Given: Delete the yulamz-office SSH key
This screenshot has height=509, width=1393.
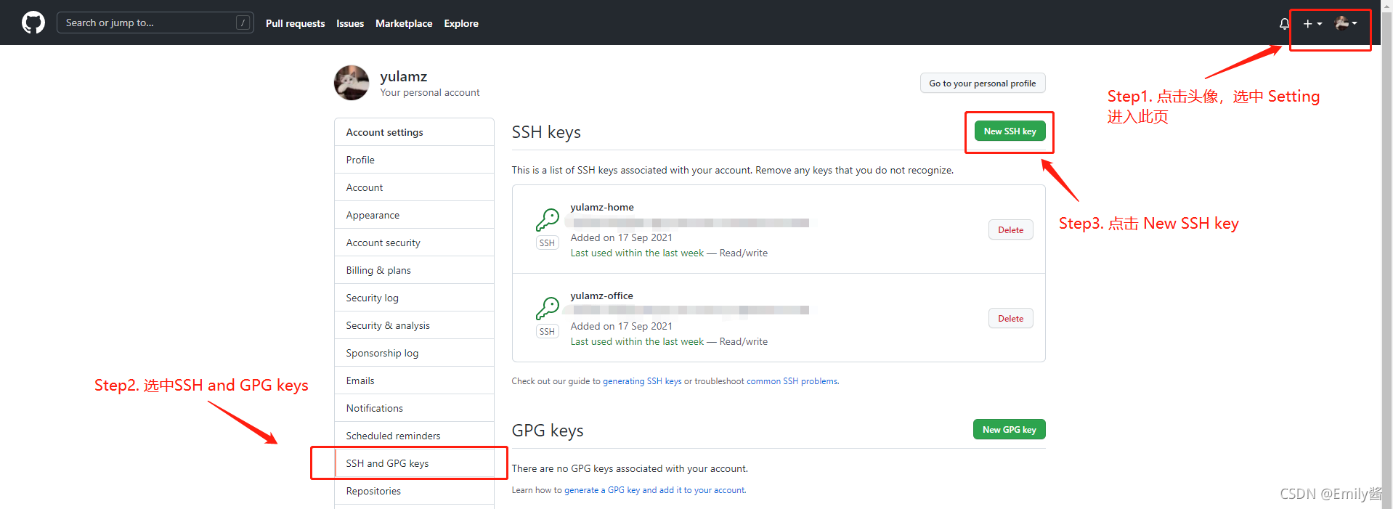Looking at the screenshot, I should tap(1010, 318).
